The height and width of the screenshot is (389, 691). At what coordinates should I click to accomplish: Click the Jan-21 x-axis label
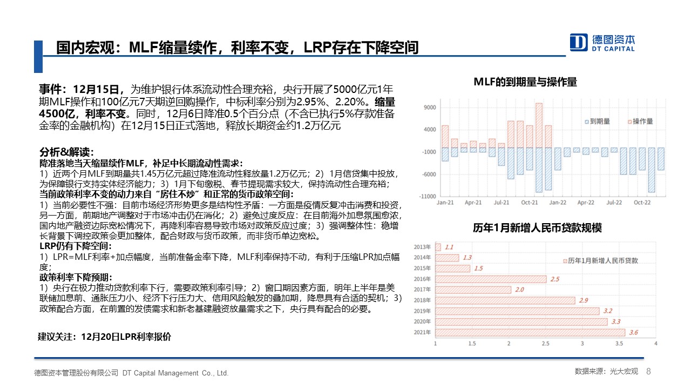click(x=445, y=203)
